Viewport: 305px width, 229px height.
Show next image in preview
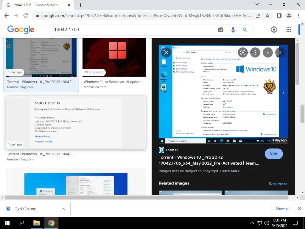pos(280,52)
